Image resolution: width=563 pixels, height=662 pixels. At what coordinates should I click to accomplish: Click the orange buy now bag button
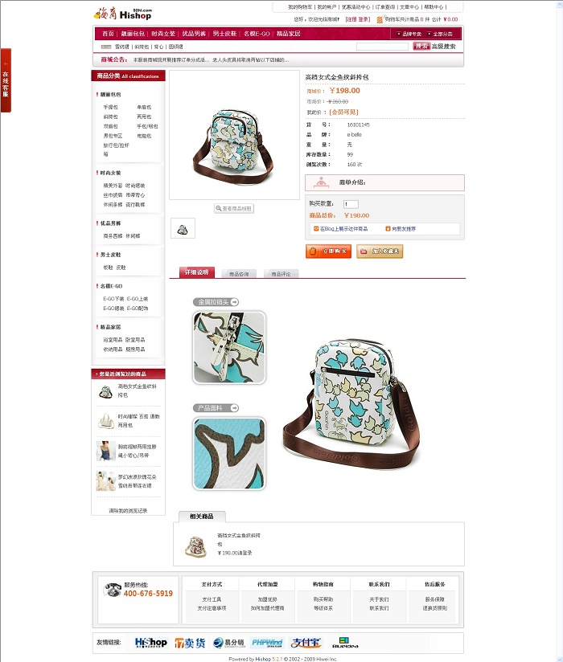click(x=328, y=251)
